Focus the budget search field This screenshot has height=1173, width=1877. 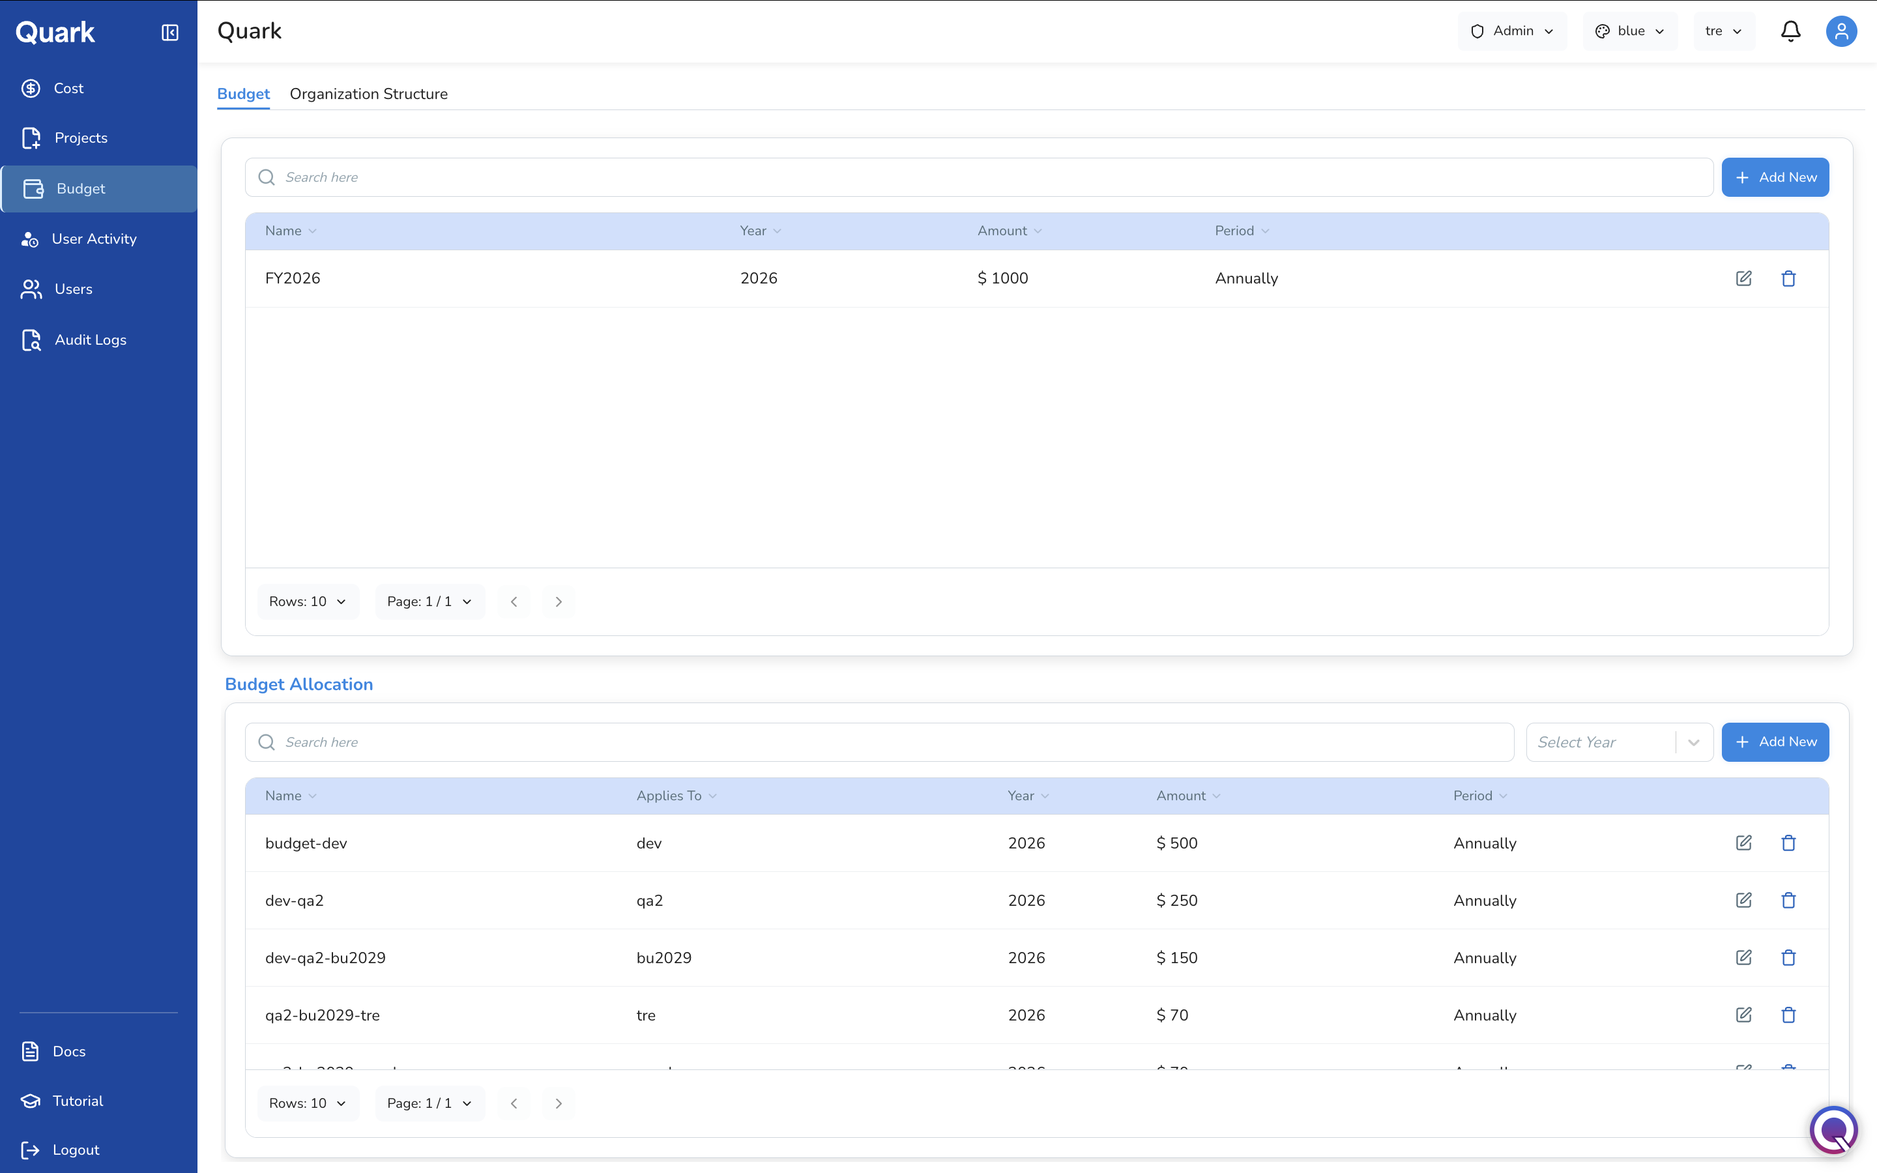pyautogui.click(x=979, y=178)
